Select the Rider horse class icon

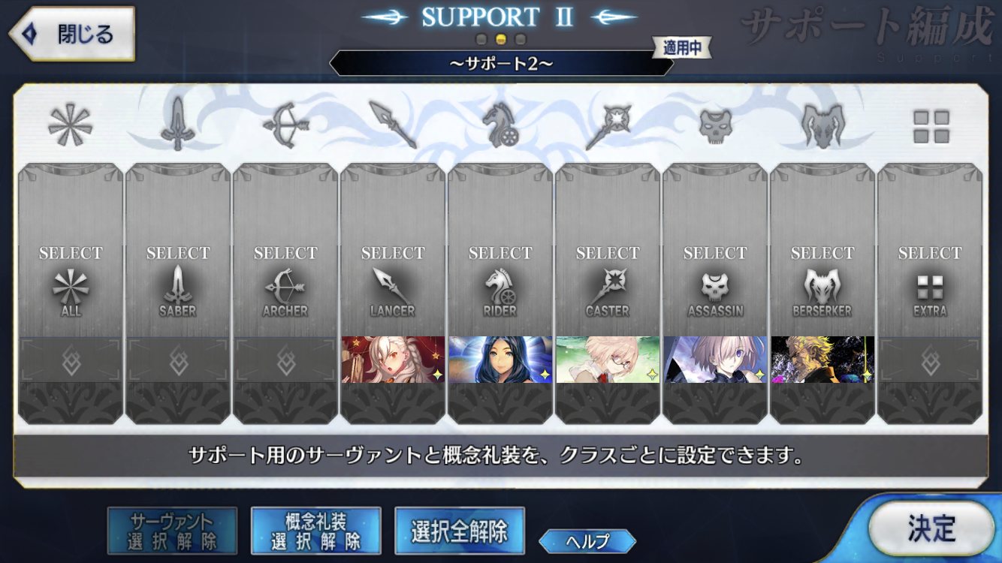pyautogui.click(x=500, y=125)
